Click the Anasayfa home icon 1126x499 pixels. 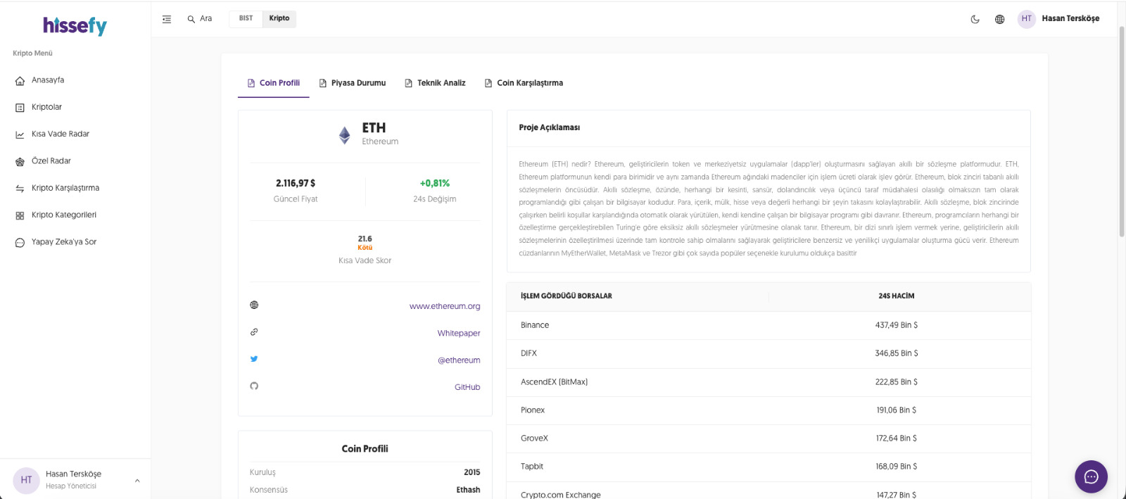(20, 81)
